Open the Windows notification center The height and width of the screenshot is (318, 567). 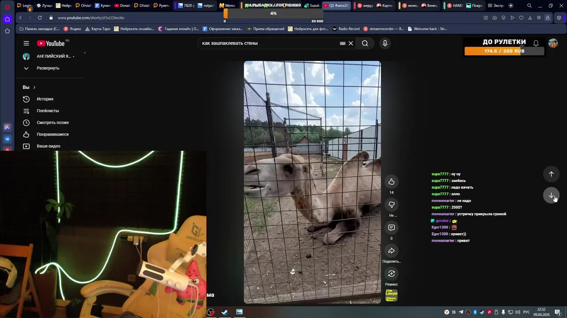click(557, 312)
